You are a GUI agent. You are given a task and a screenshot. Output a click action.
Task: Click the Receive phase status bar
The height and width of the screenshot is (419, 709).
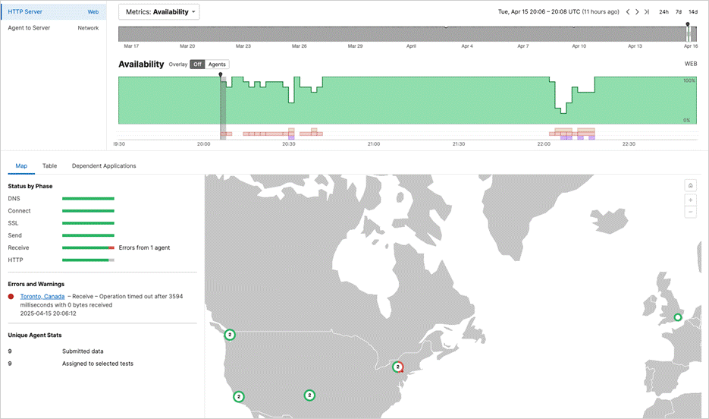(88, 248)
